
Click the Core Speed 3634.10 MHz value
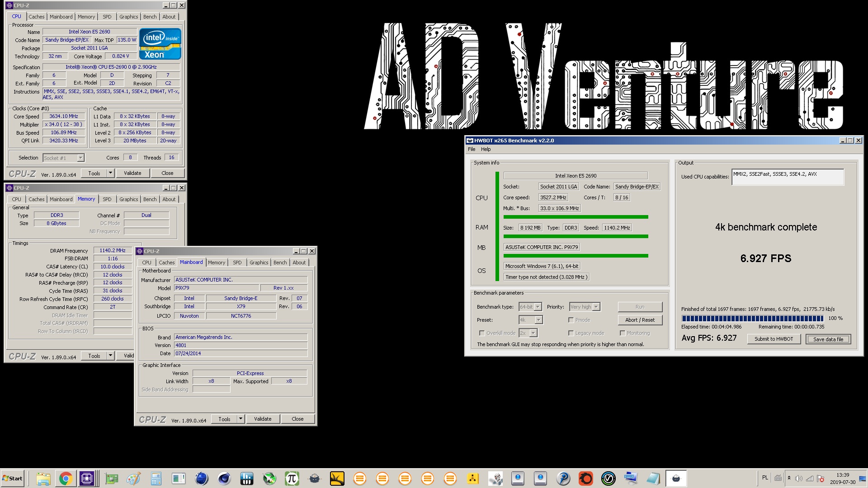click(x=64, y=116)
